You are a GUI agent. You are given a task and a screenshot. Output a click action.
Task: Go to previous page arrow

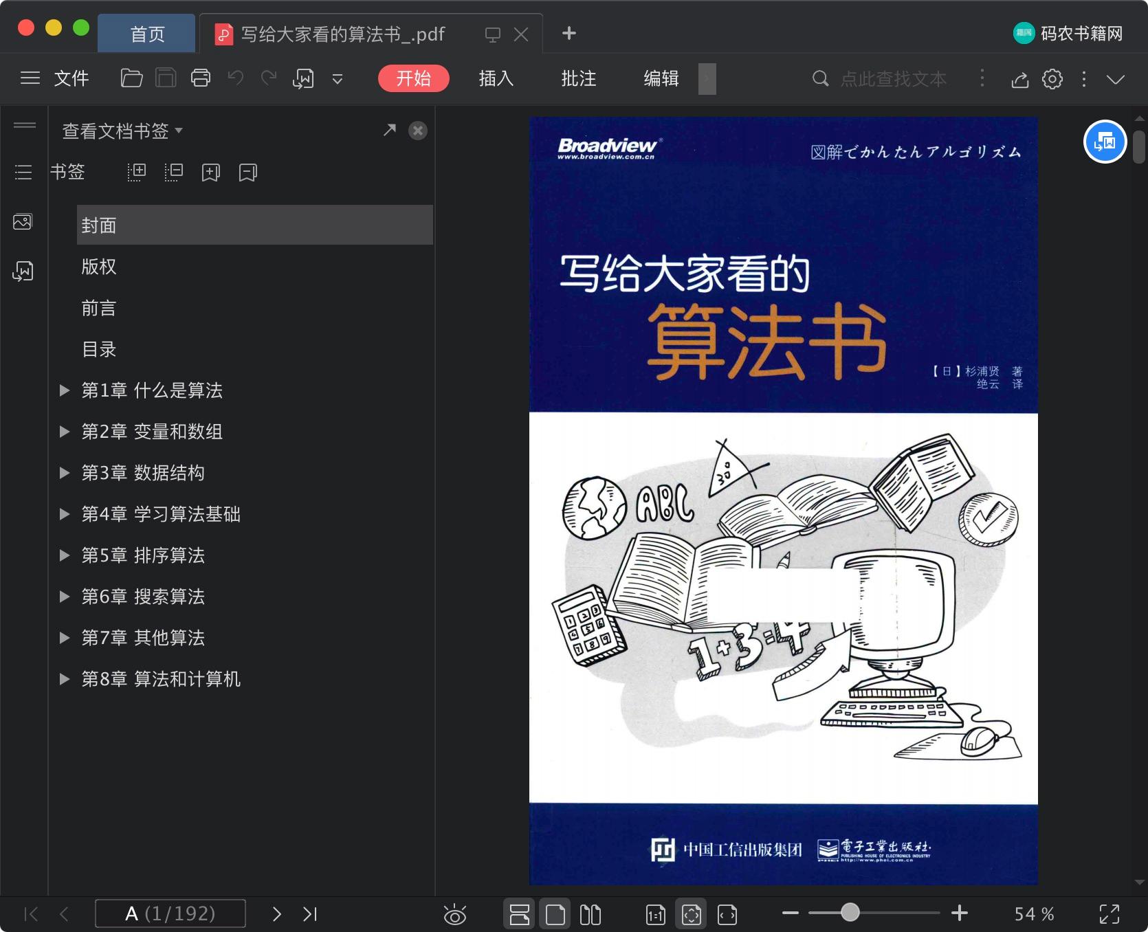(65, 913)
